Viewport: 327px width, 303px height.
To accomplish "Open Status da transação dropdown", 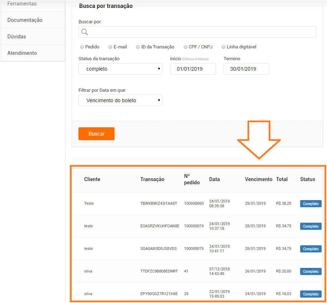I will pyautogui.click(x=120, y=69).
